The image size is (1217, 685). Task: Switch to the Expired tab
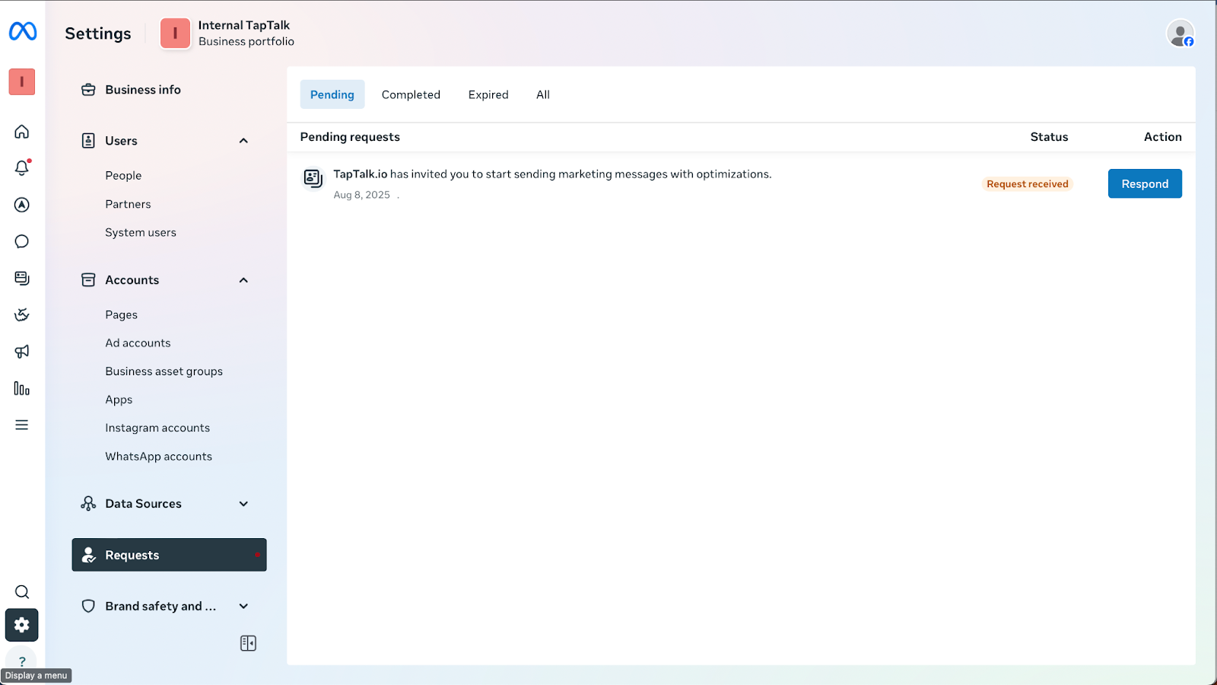[488, 94]
